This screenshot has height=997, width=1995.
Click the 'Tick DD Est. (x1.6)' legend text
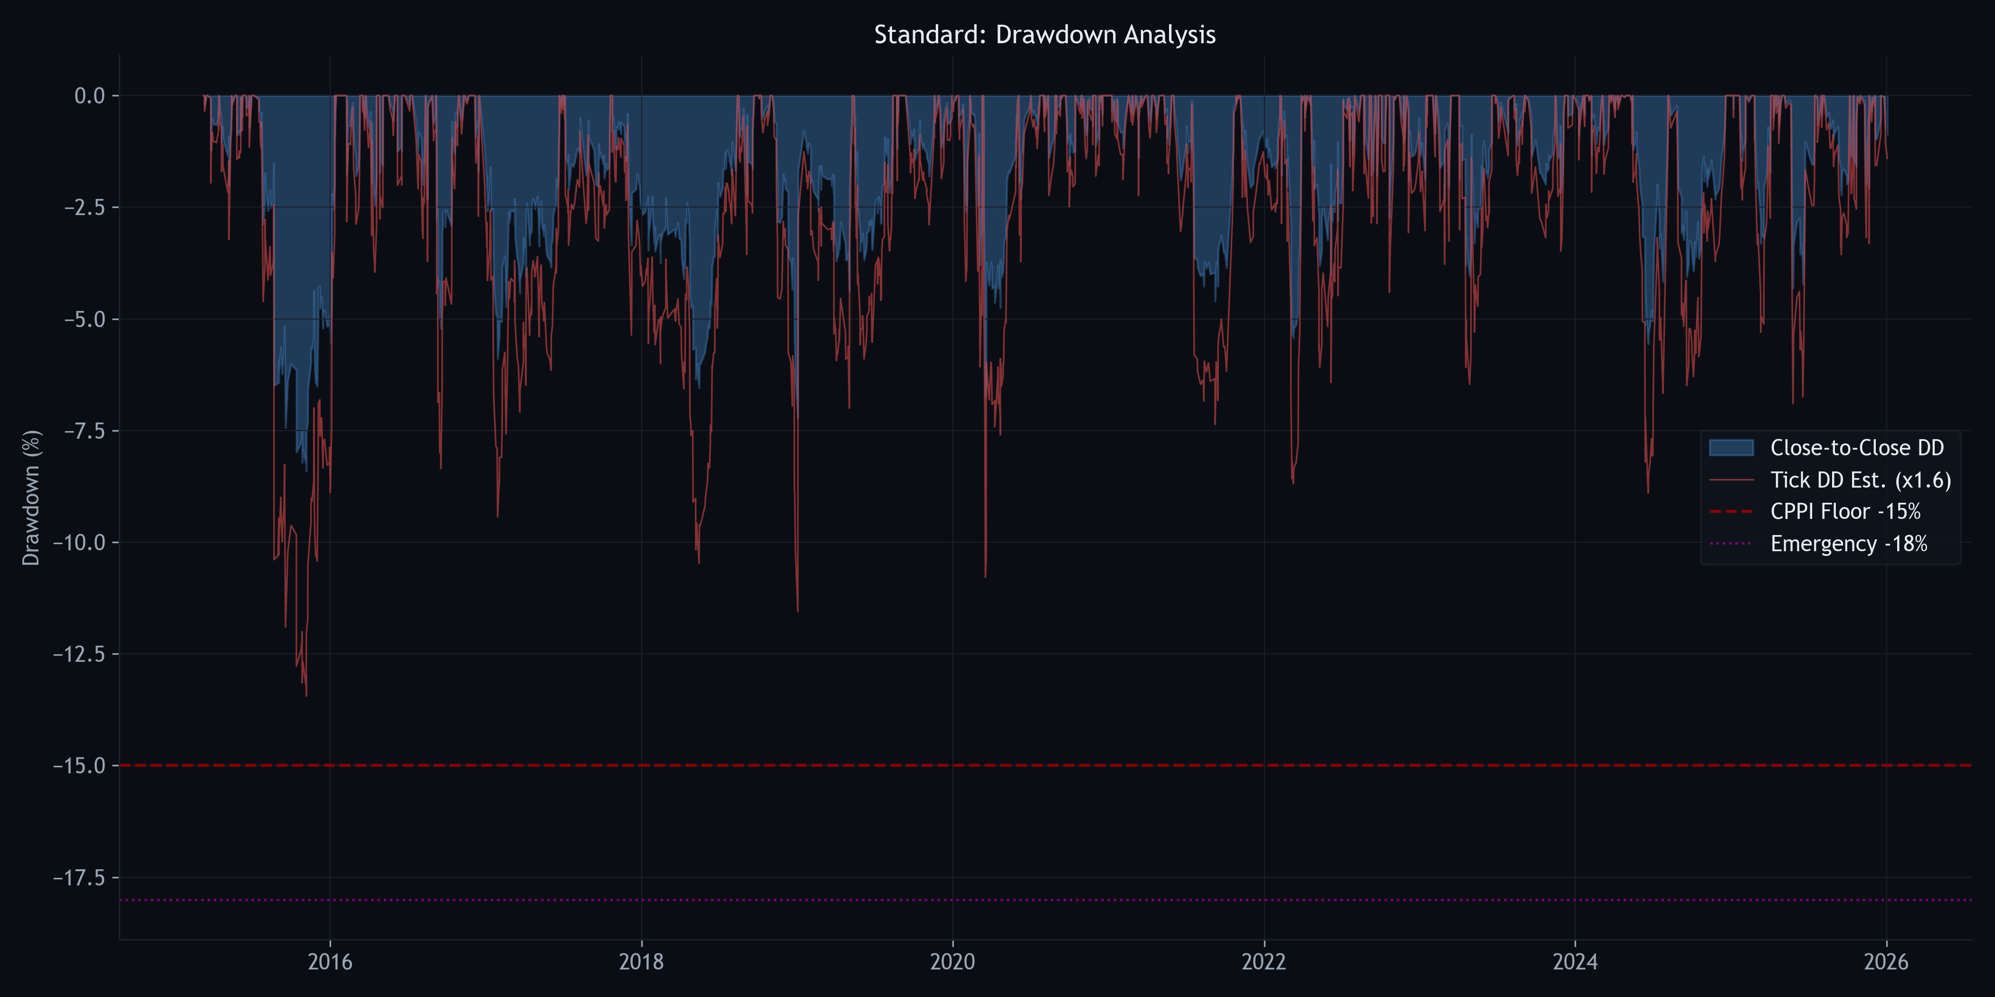tap(1860, 480)
